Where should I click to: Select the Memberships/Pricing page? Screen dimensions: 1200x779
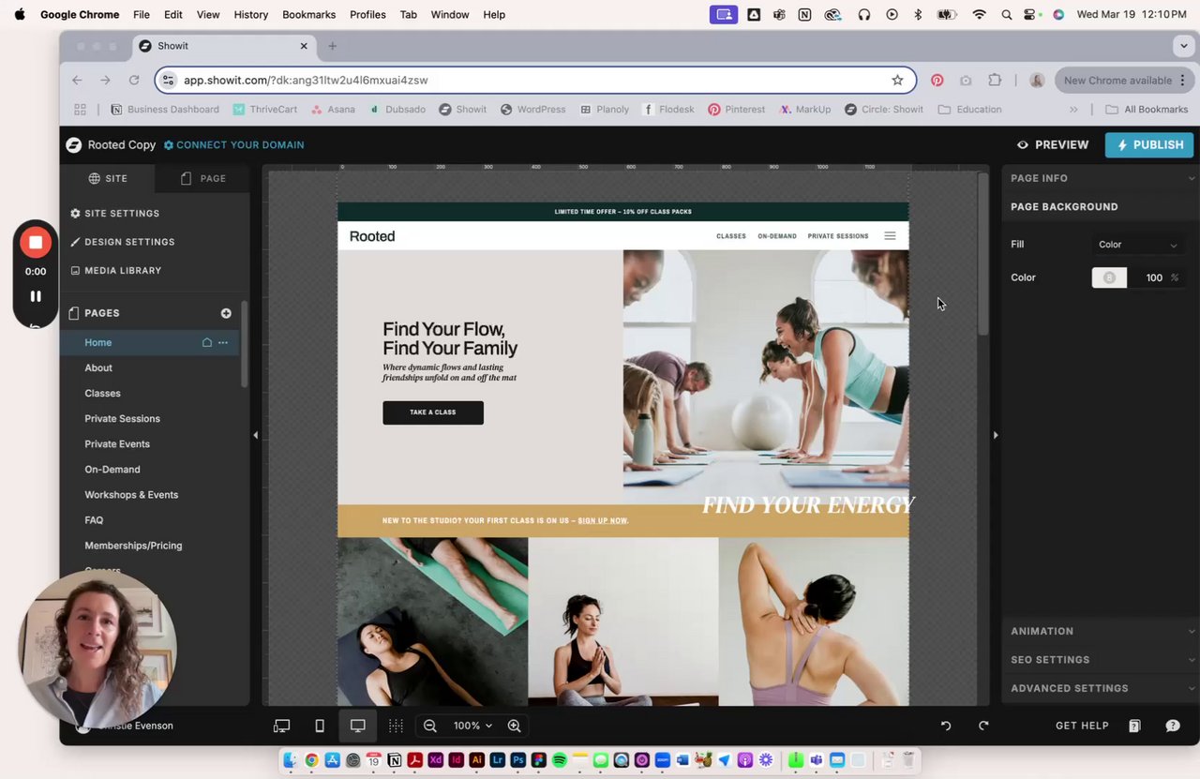pos(133,545)
